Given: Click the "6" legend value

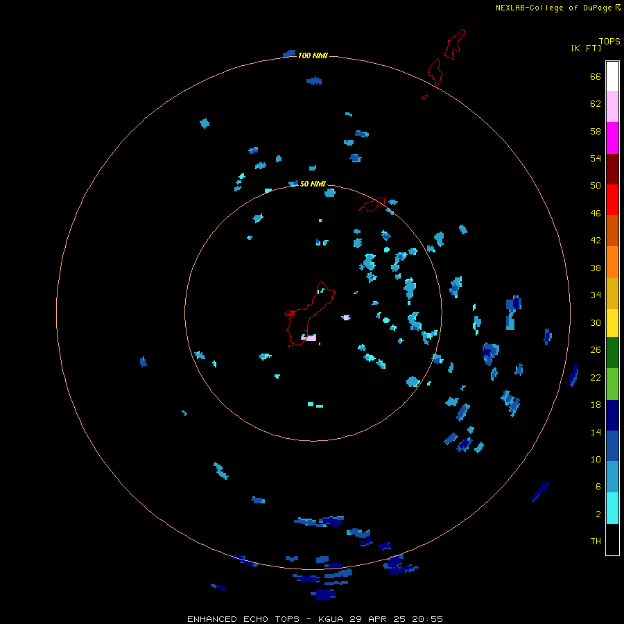Looking at the screenshot, I should (598, 487).
